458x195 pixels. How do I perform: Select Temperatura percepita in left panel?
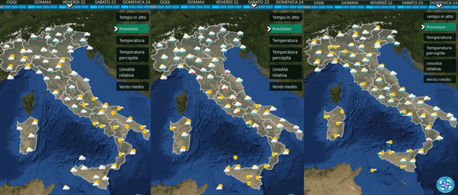[x=132, y=55]
